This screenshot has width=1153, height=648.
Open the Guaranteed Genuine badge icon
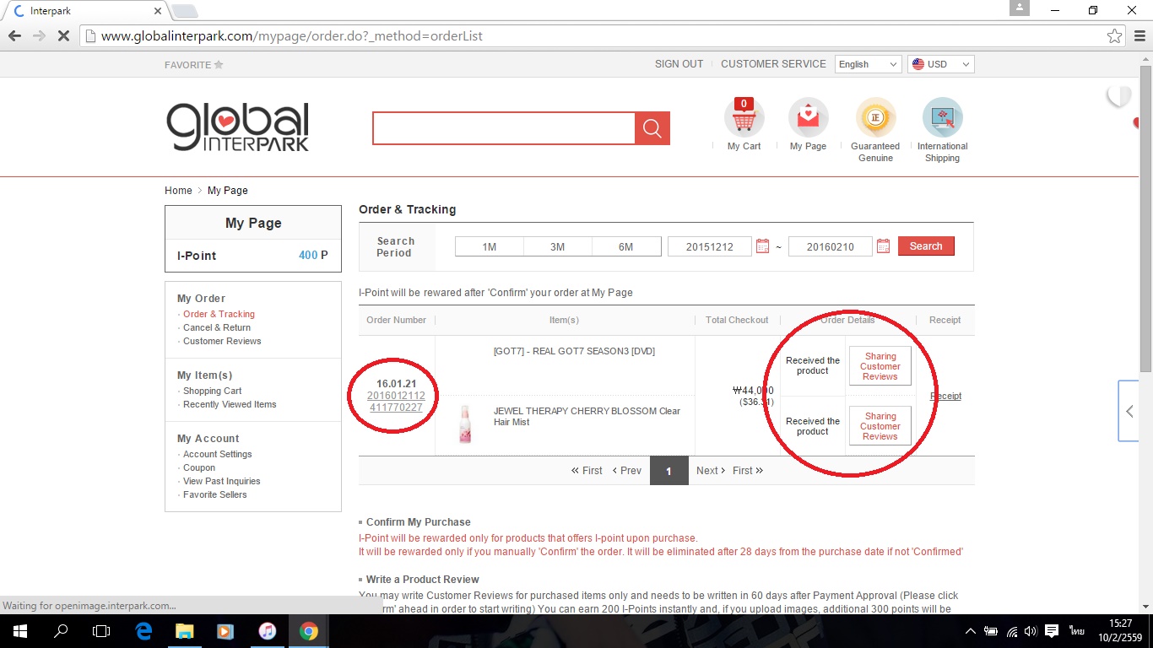click(875, 118)
